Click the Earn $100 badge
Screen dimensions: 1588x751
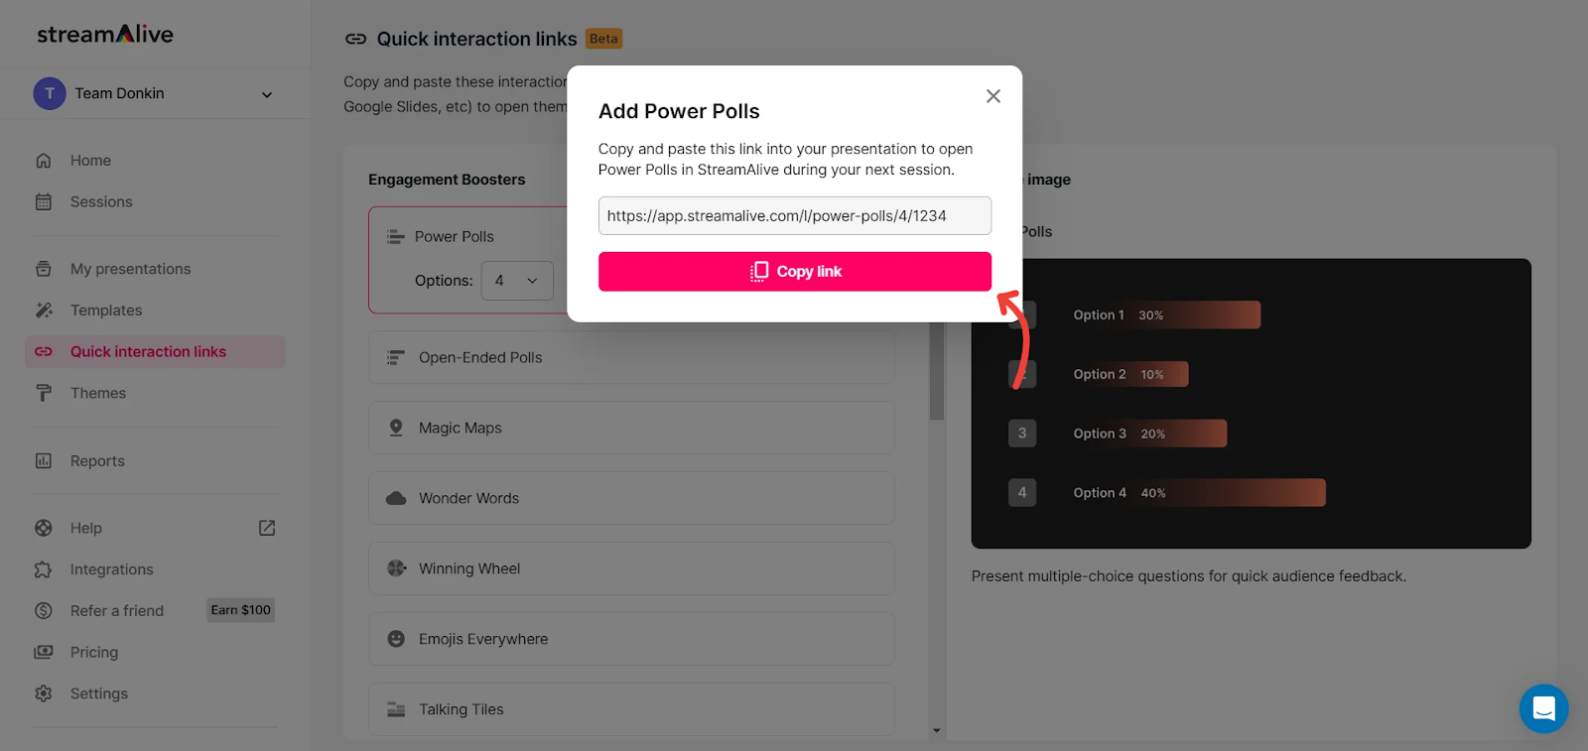240,610
